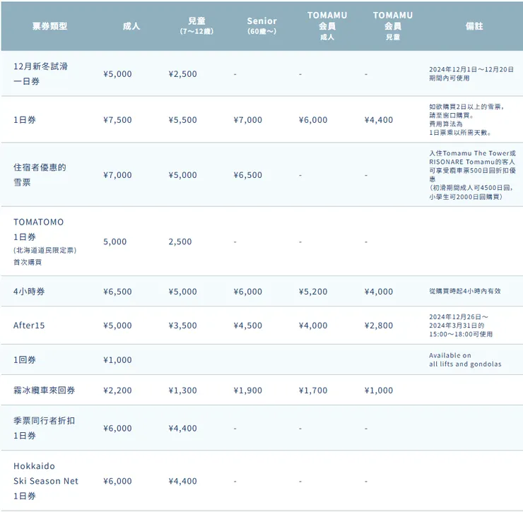This screenshot has width=523, height=512.
Task: Click ¥3,500 child price for After15
Action: pos(182,326)
